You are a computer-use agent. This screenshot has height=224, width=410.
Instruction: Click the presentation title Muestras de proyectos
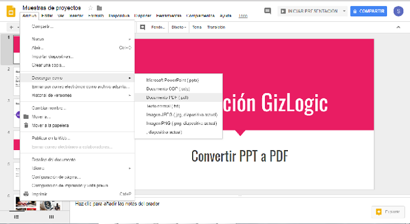point(52,8)
